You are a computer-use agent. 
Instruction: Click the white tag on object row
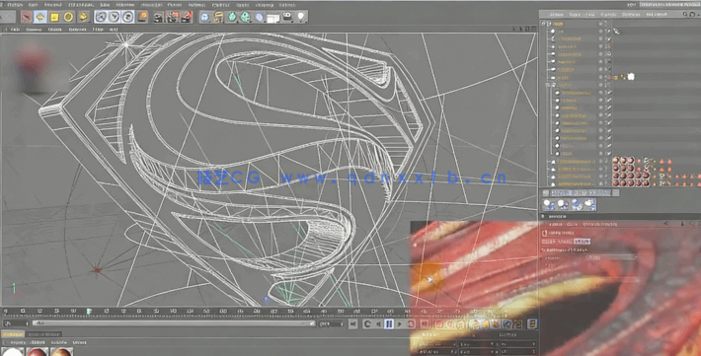[x=631, y=77]
